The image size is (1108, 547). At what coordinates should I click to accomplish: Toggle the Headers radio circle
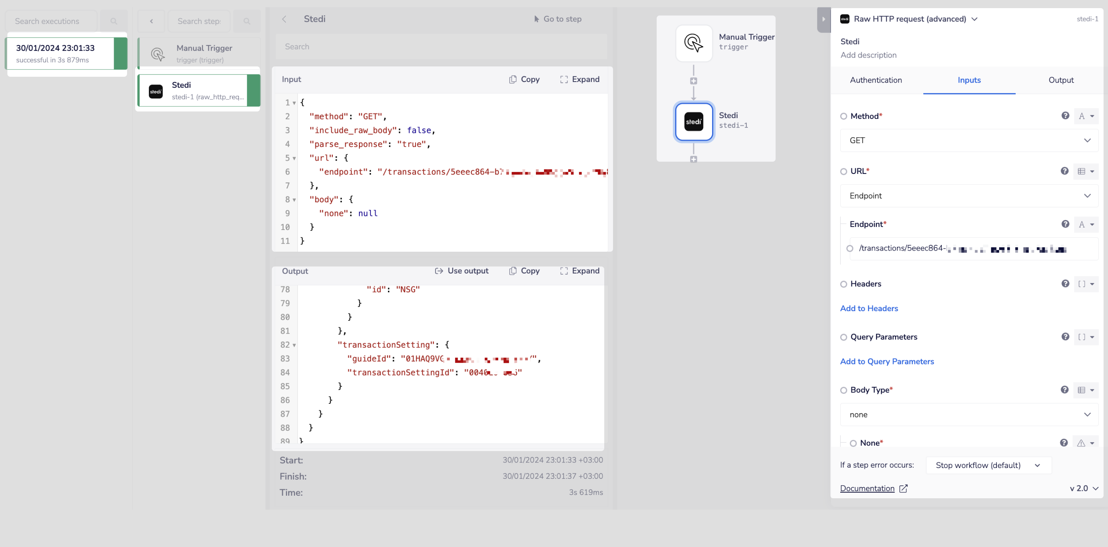pyautogui.click(x=844, y=284)
